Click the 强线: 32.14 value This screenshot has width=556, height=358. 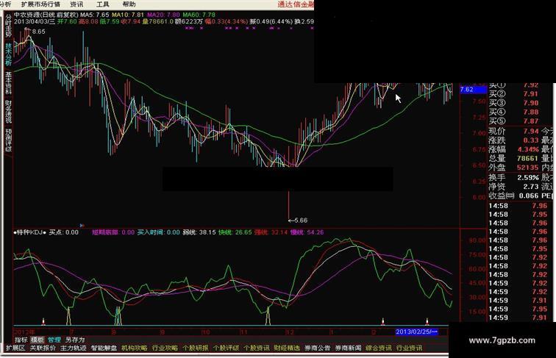pos(271,232)
